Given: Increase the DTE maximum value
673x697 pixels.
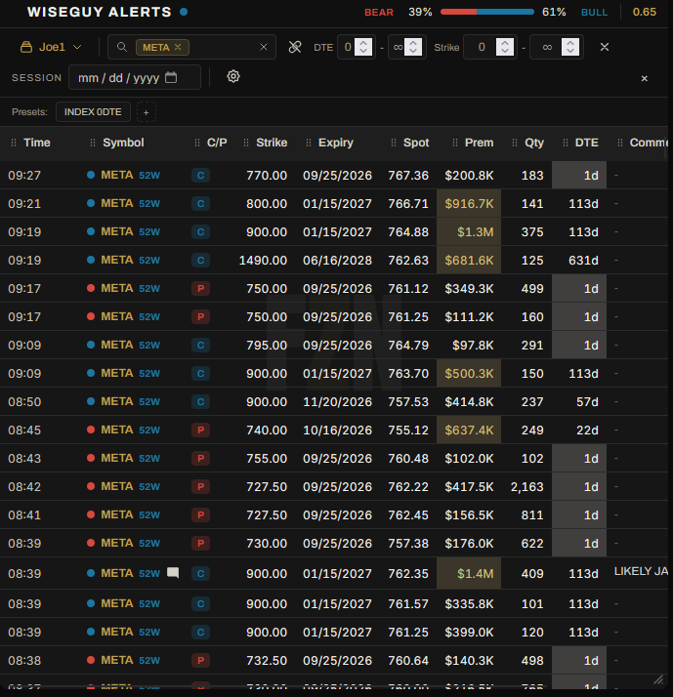Looking at the screenshot, I should [x=413, y=43].
